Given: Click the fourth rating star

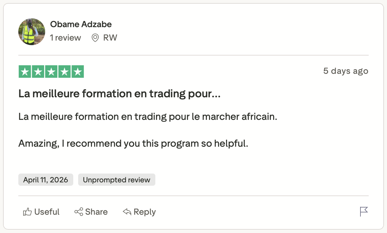Looking at the screenshot, I should pyautogui.click(x=65, y=72).
